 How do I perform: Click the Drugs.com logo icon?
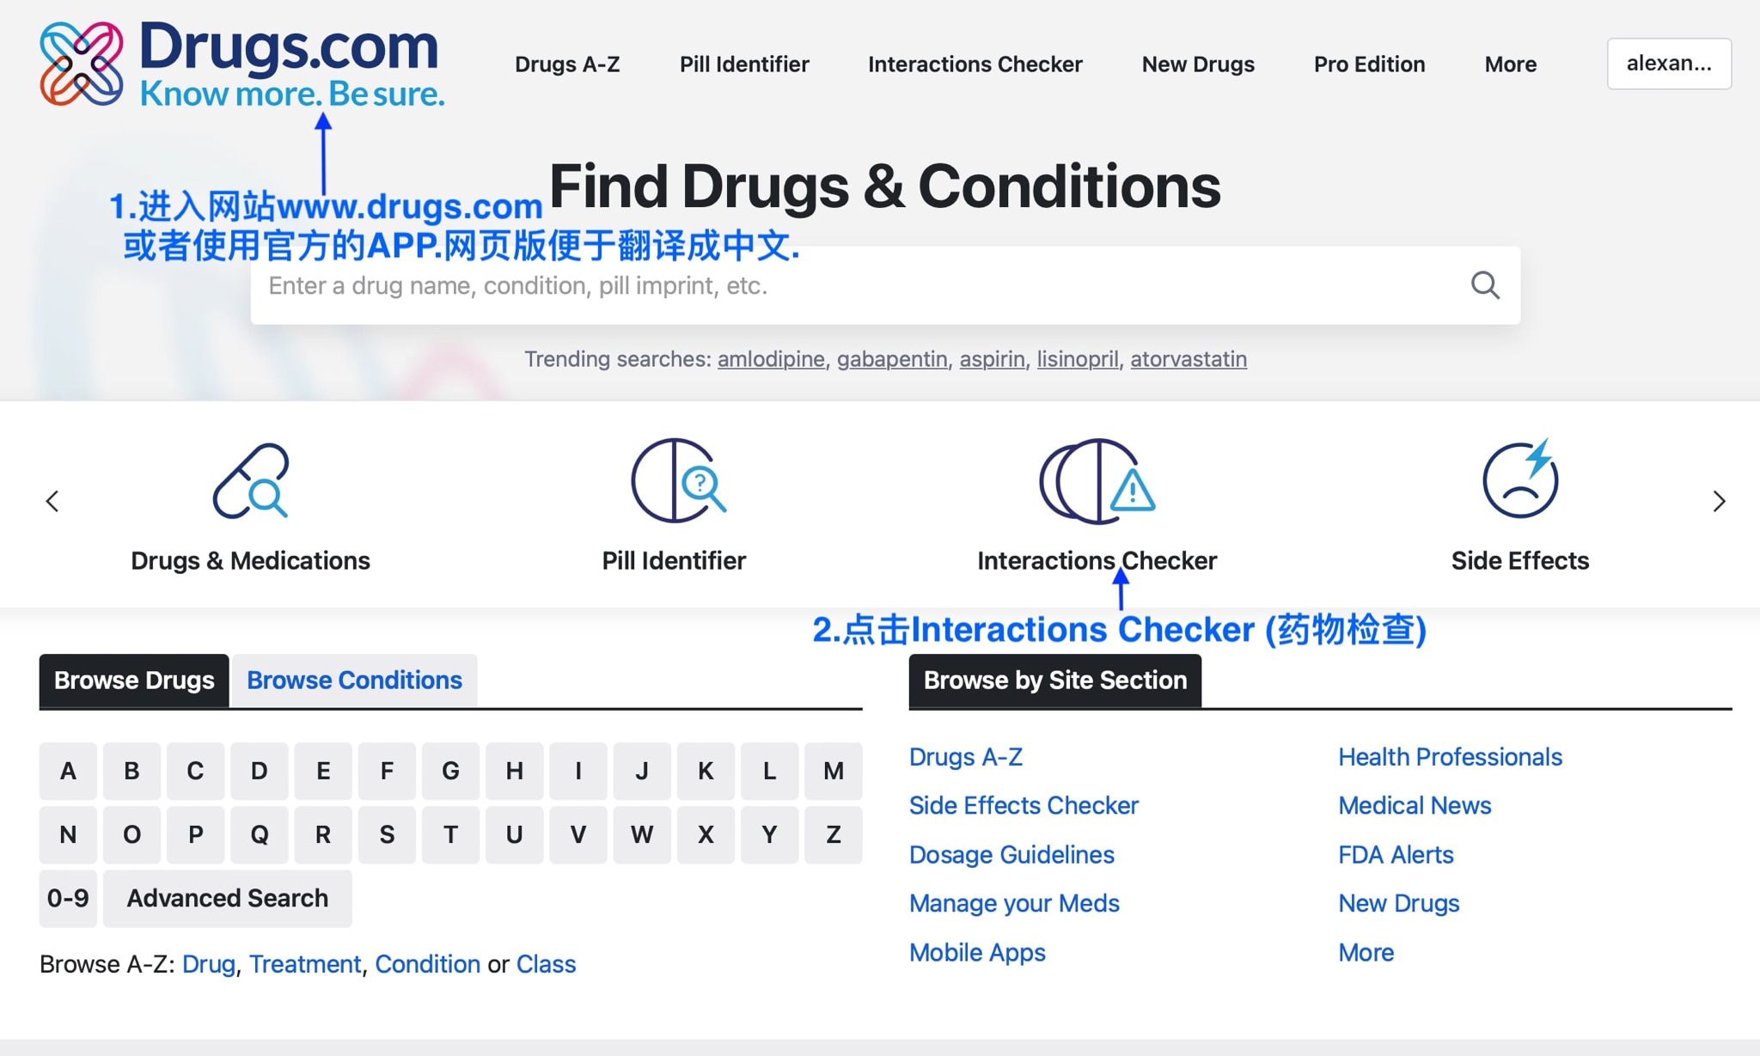82,64
